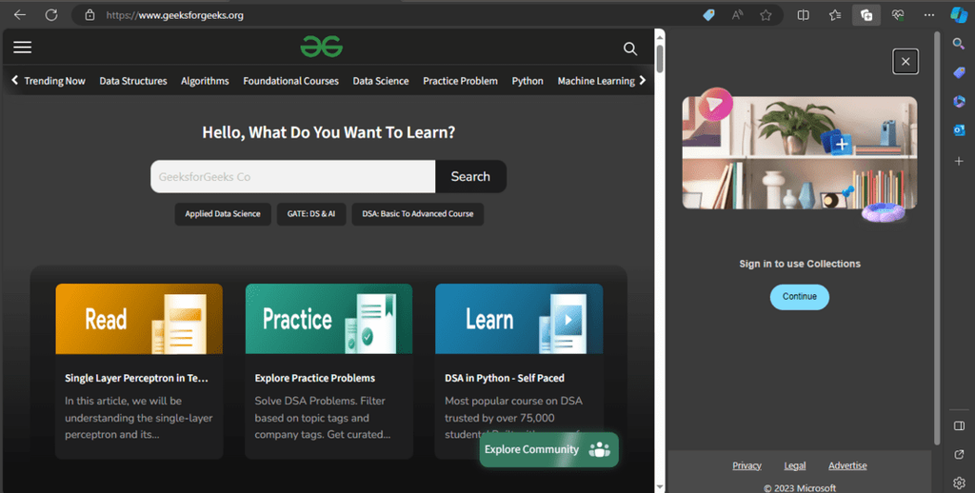The image size is (975, 493).
Task: Click the Explore Community button
Action: [549, 449]
